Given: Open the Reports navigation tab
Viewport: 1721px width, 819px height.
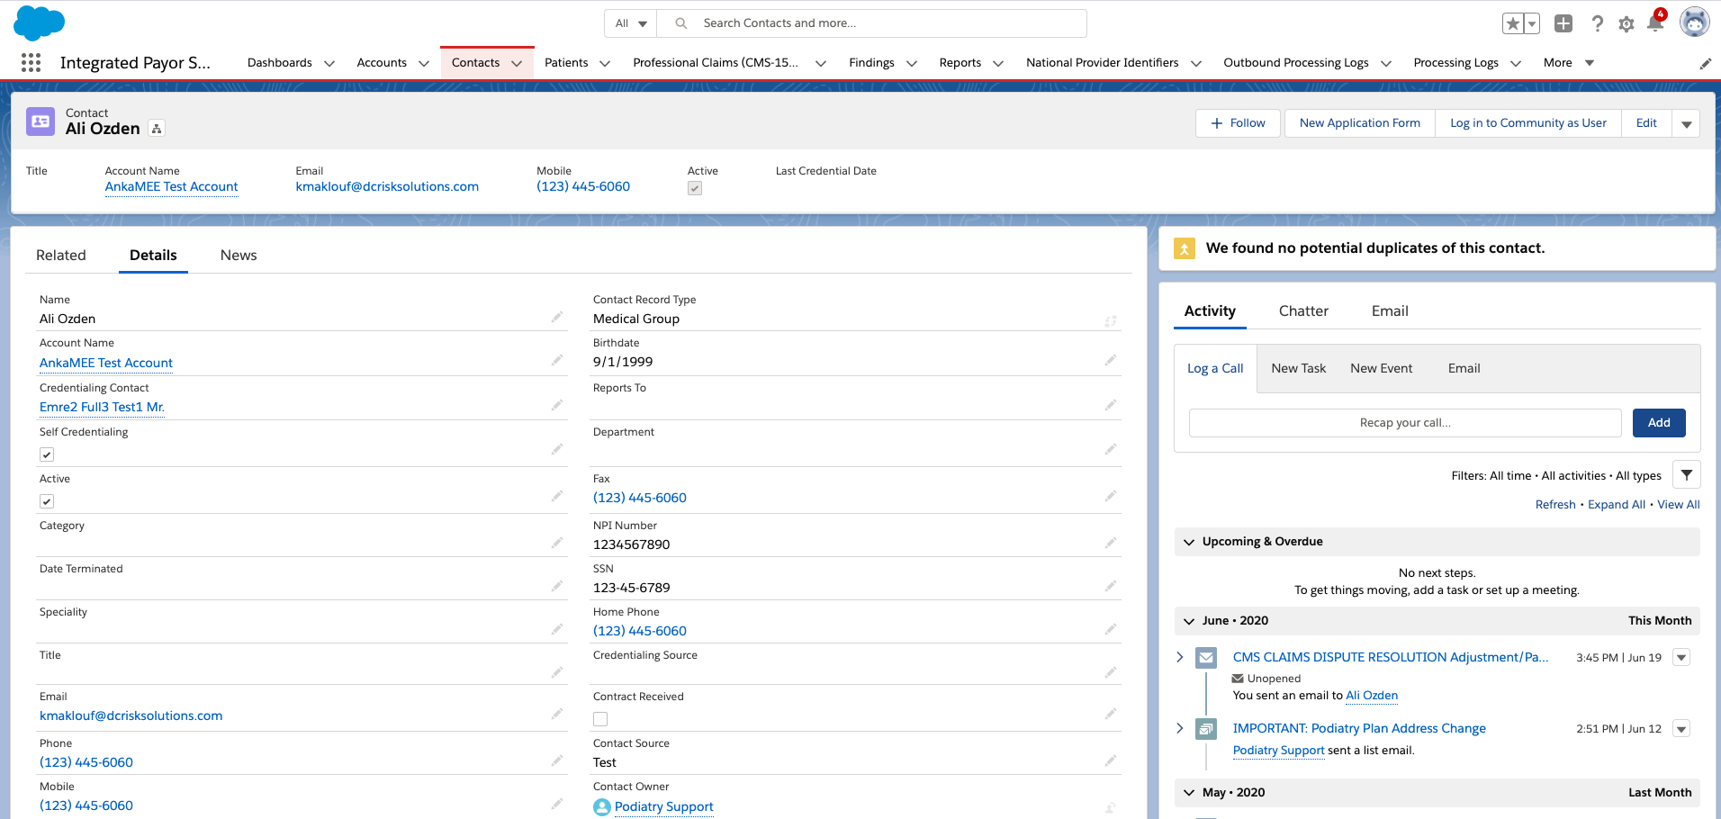Looking at the screenshot, I should 960,62.
